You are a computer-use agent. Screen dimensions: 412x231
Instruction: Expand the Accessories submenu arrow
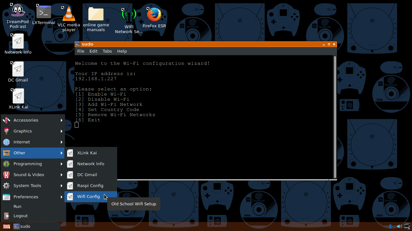(x=61, y=120)
